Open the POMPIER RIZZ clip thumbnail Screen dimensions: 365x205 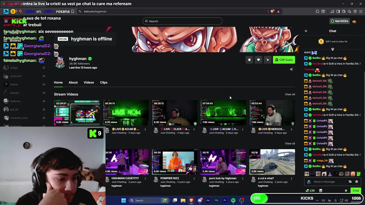pos(175,162)
